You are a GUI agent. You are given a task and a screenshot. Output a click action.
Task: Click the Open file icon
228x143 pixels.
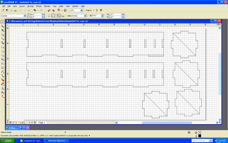(7, 10)
